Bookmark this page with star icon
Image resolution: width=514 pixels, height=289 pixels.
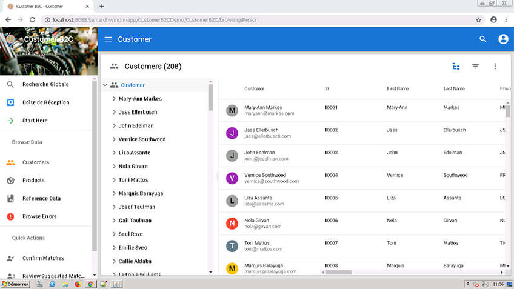[x=478, y=19]
